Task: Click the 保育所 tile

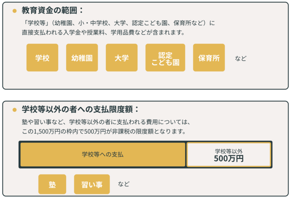Action: [x=209, y=58]
